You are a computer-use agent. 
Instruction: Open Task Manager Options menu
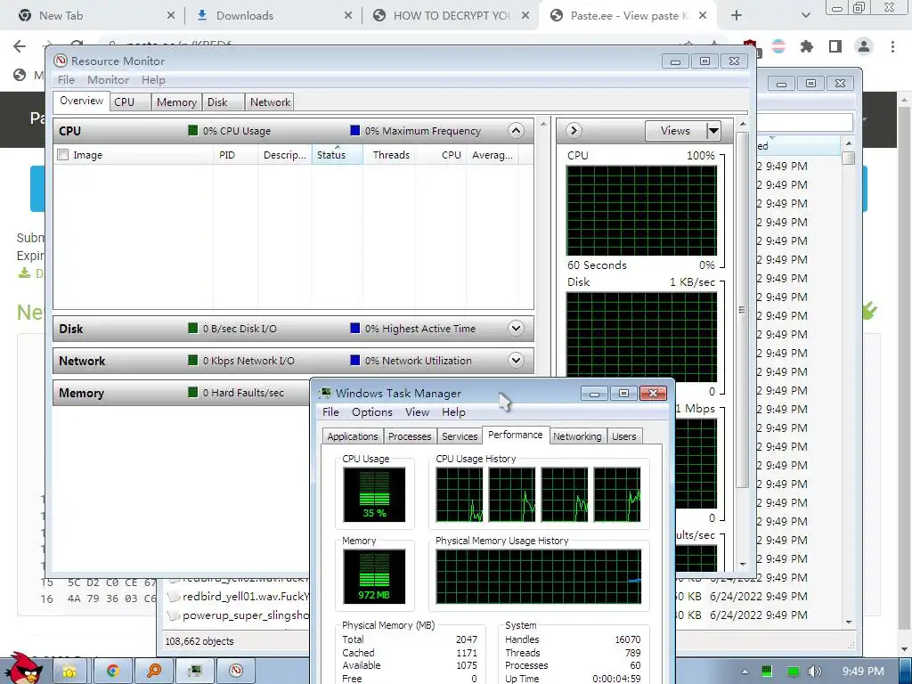[372, 411]
